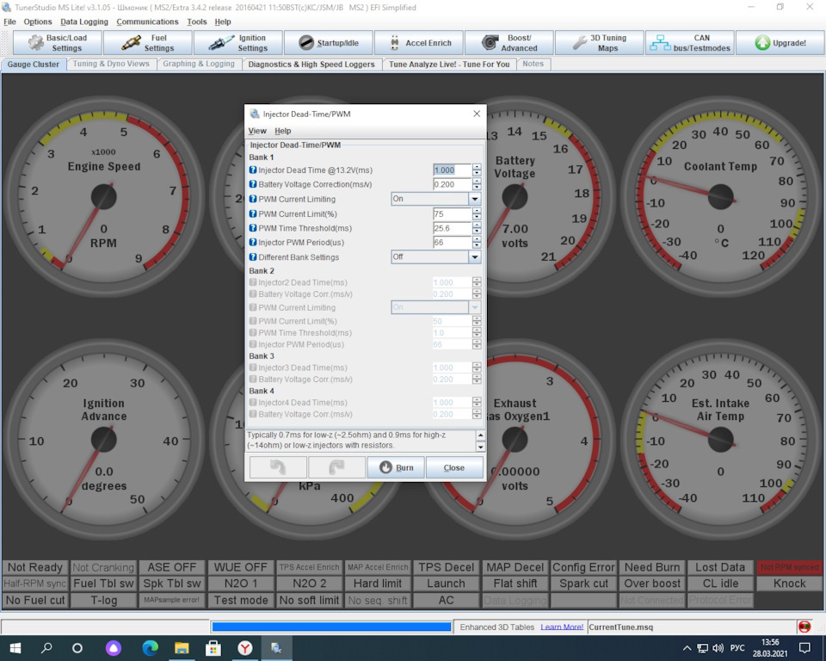
Task: Open Microsoft Store from taskbar
Action: coord(213,648)
